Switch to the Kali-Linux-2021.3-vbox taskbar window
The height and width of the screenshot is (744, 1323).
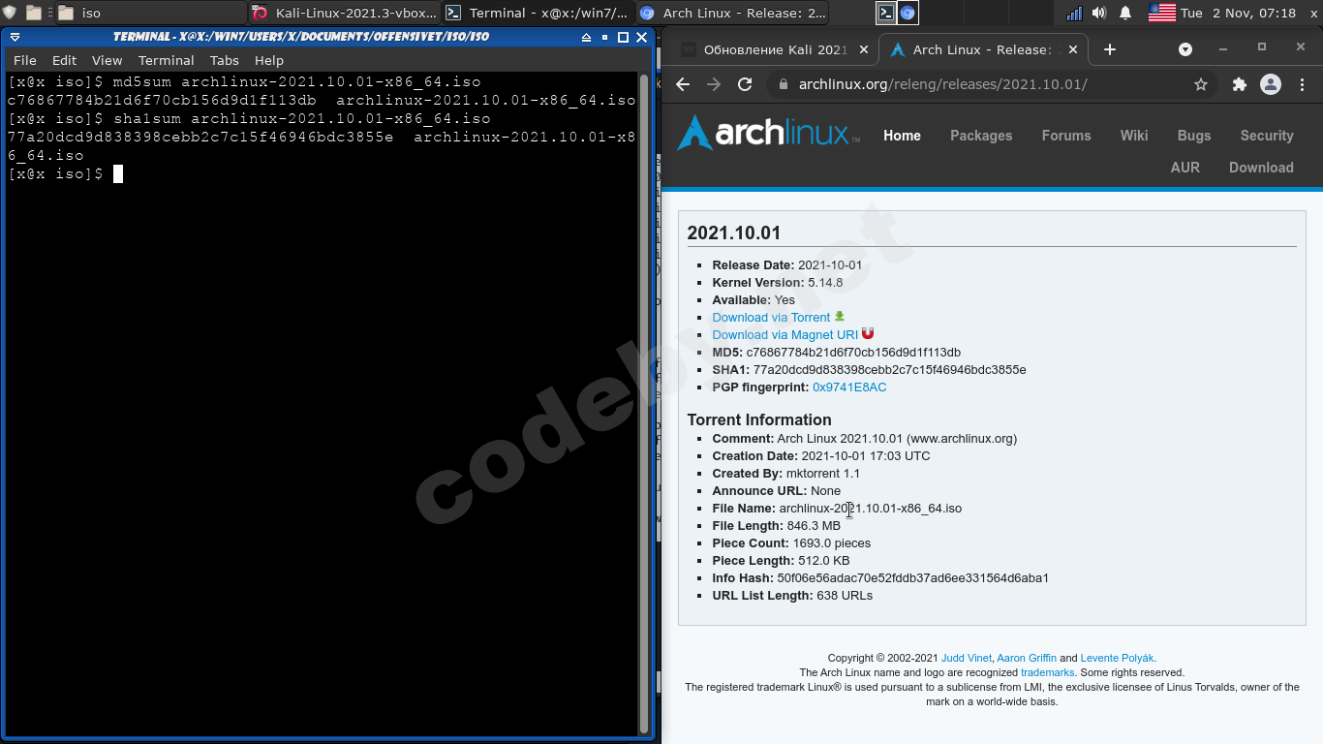point(344,13)
